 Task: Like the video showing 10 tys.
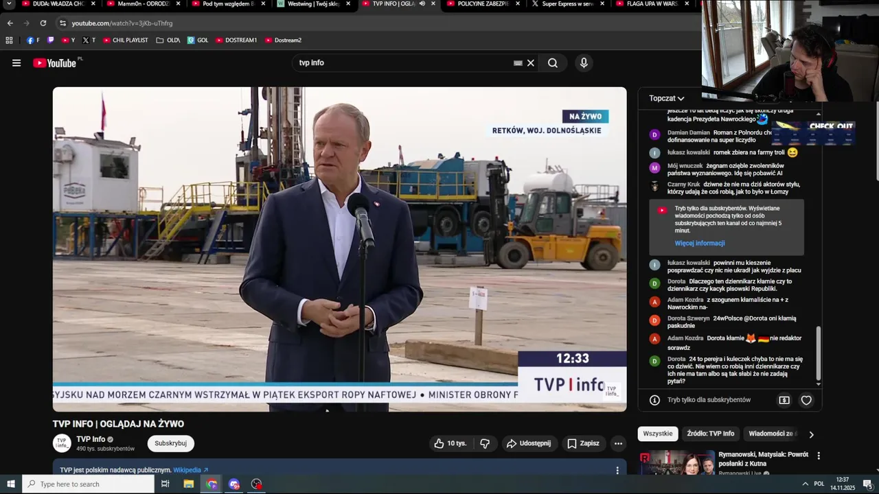(450, 443)
